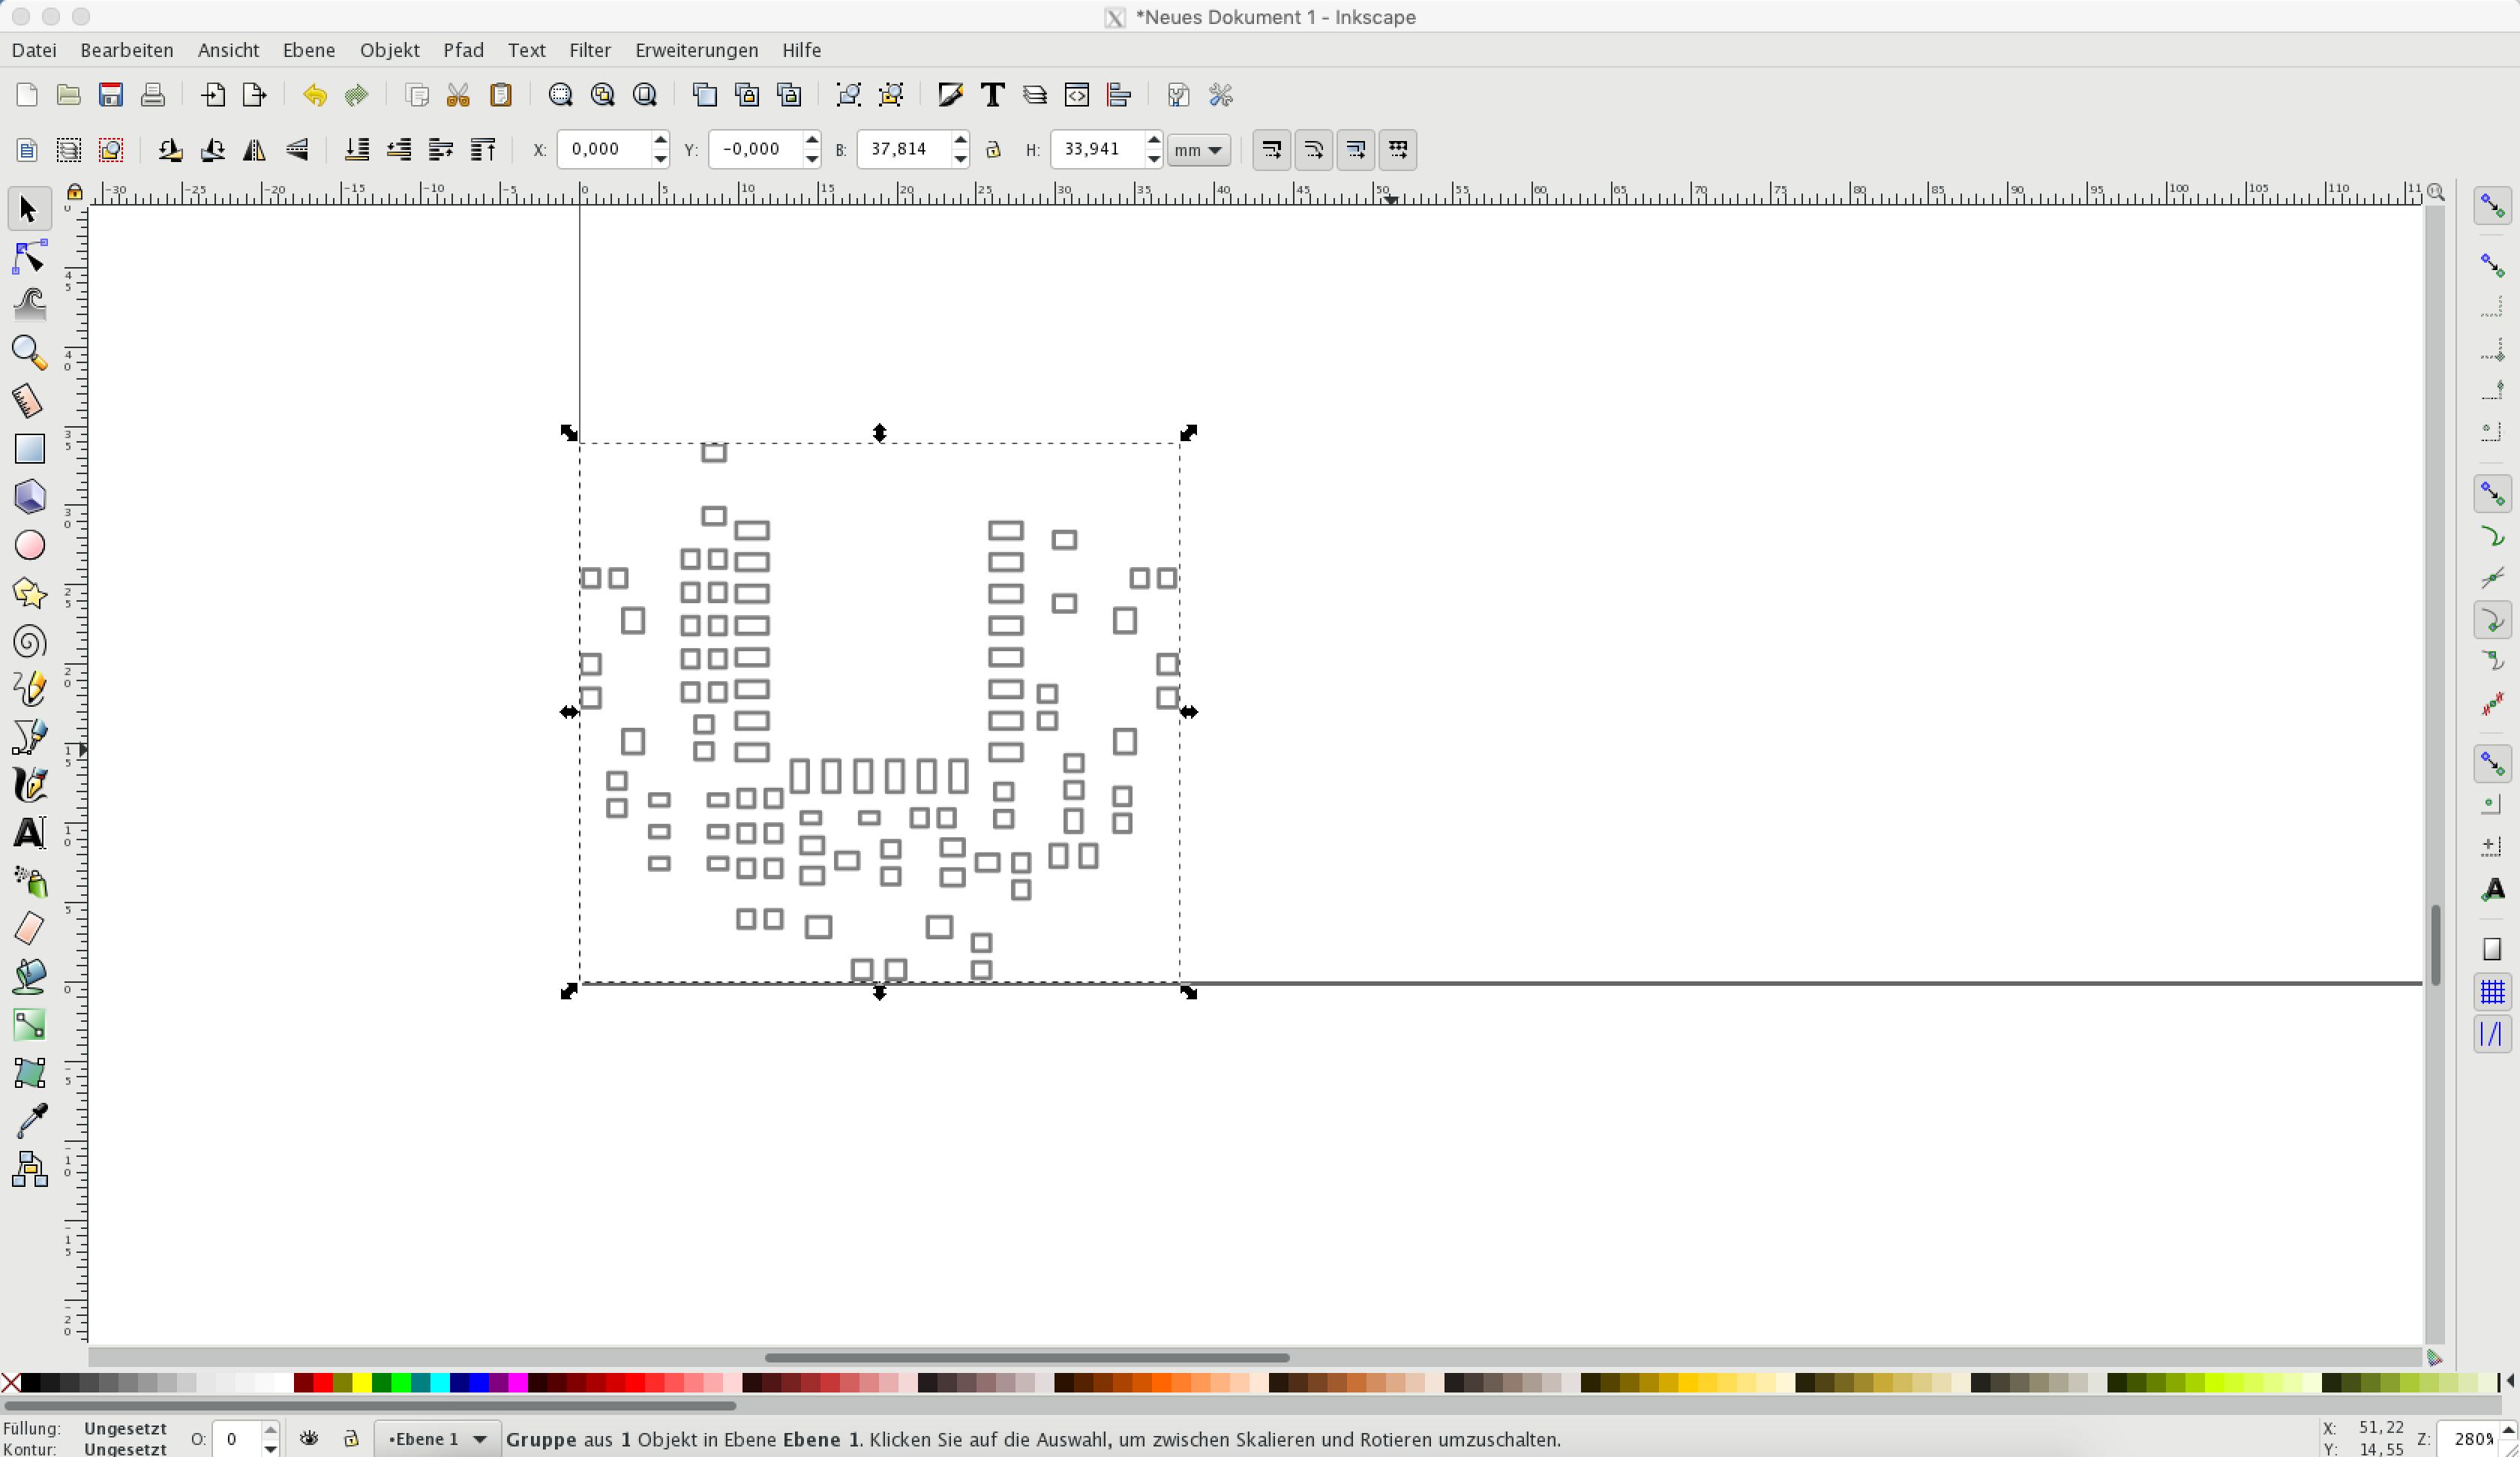Screen dimensions: 2520x1457
Task: Select the eyedropper color picker tool
Action: point(29,1121)
